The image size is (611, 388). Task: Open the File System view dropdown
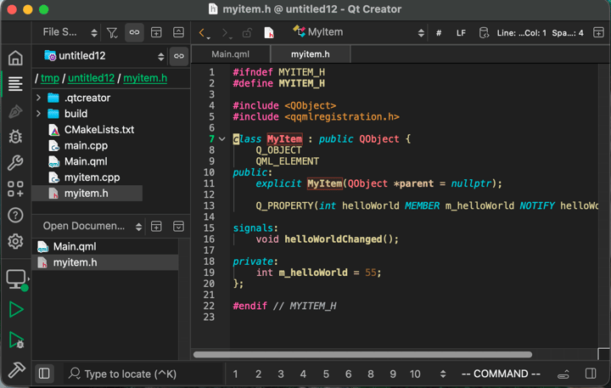pos(70,32)
